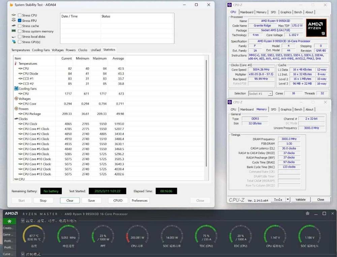Screen dimensions: 337x257
Task: Click the Cooling Fans icon in statistics
Action: tap(16, 89)
